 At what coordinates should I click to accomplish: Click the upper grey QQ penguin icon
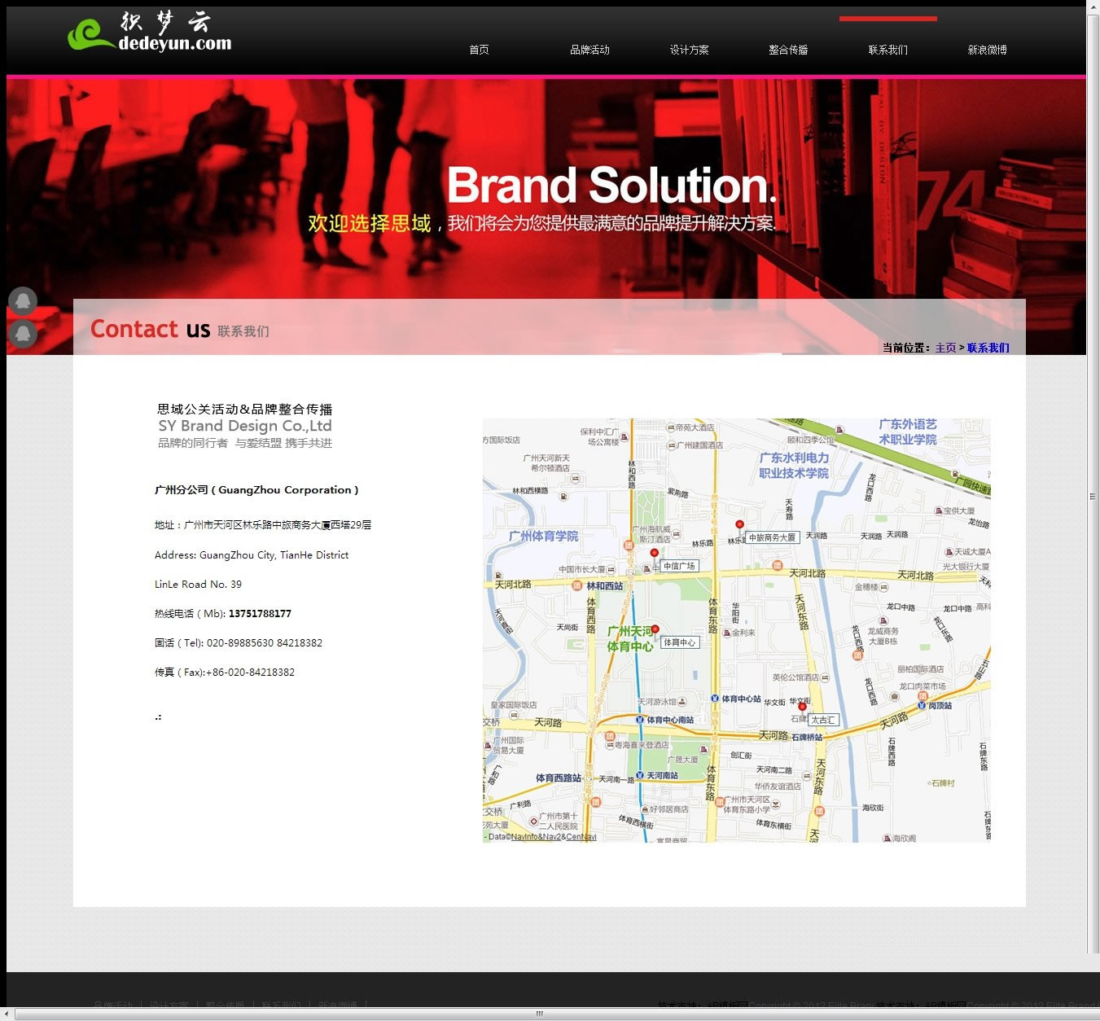pyautogui.click(x=23, y=301)
